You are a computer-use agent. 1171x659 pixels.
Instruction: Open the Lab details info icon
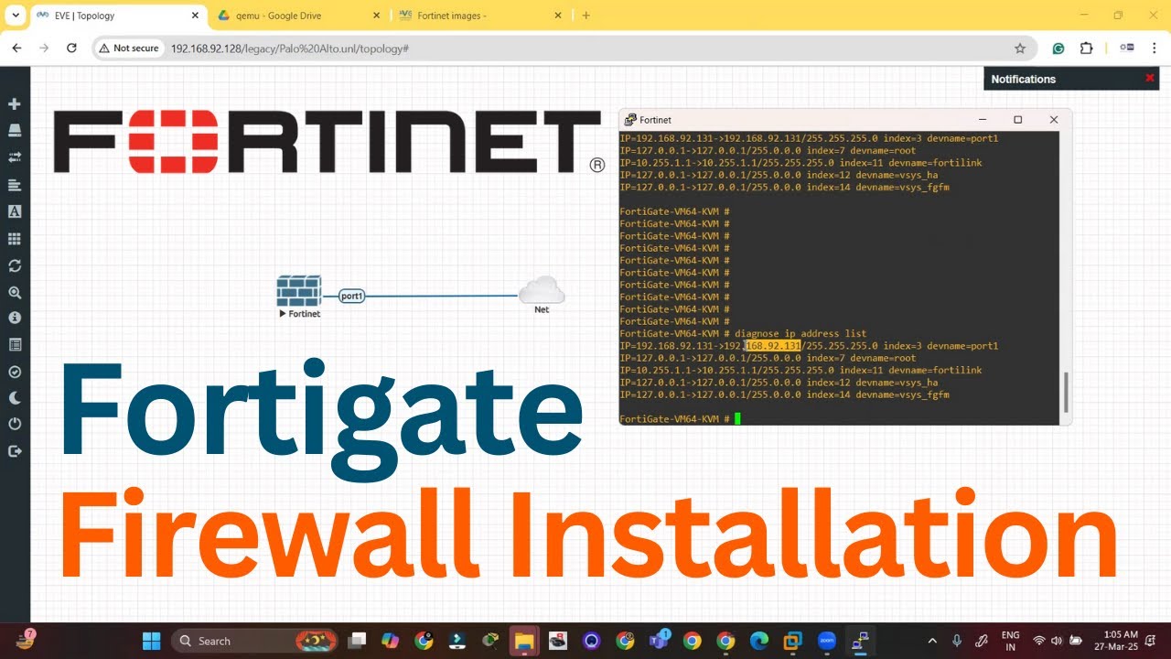14,318
